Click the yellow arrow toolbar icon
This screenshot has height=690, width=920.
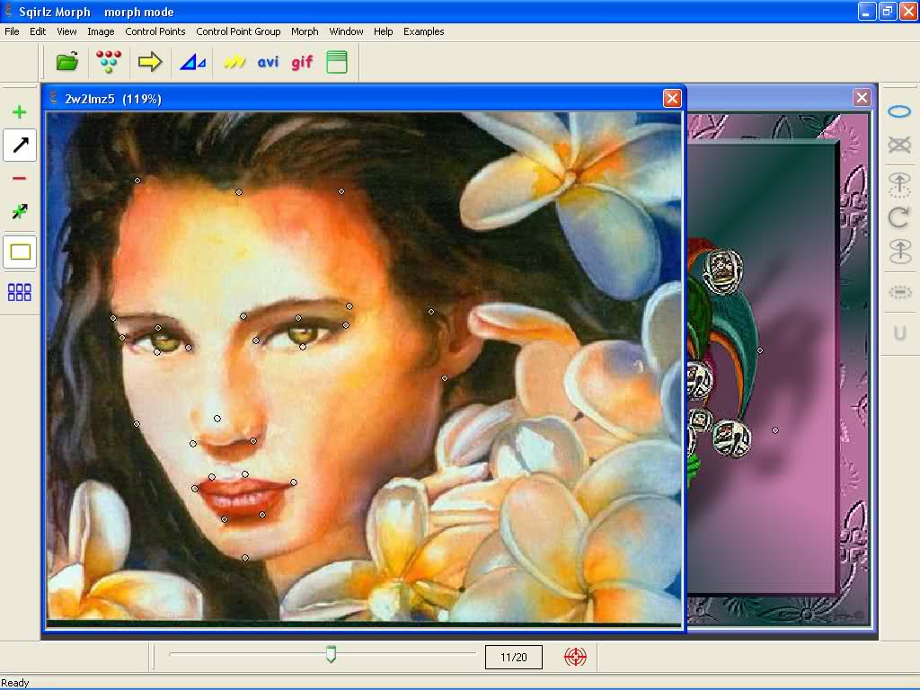(150, 62)
